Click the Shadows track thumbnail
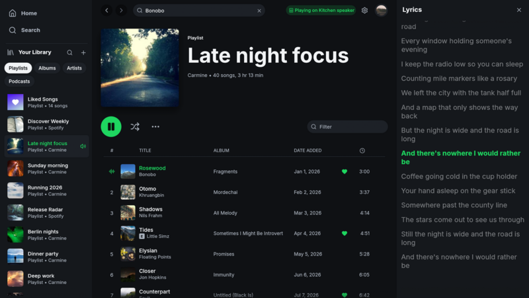The image size is (529, 298). coord(128,213)
